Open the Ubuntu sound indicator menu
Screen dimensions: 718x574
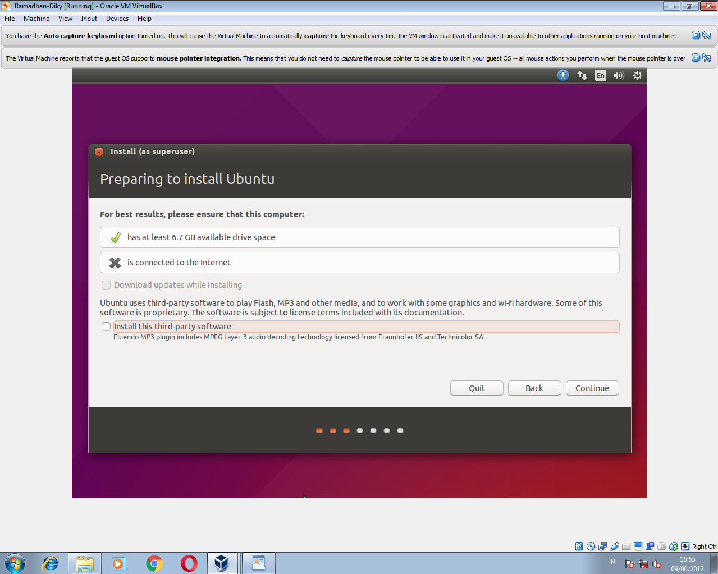click(618, 75)
